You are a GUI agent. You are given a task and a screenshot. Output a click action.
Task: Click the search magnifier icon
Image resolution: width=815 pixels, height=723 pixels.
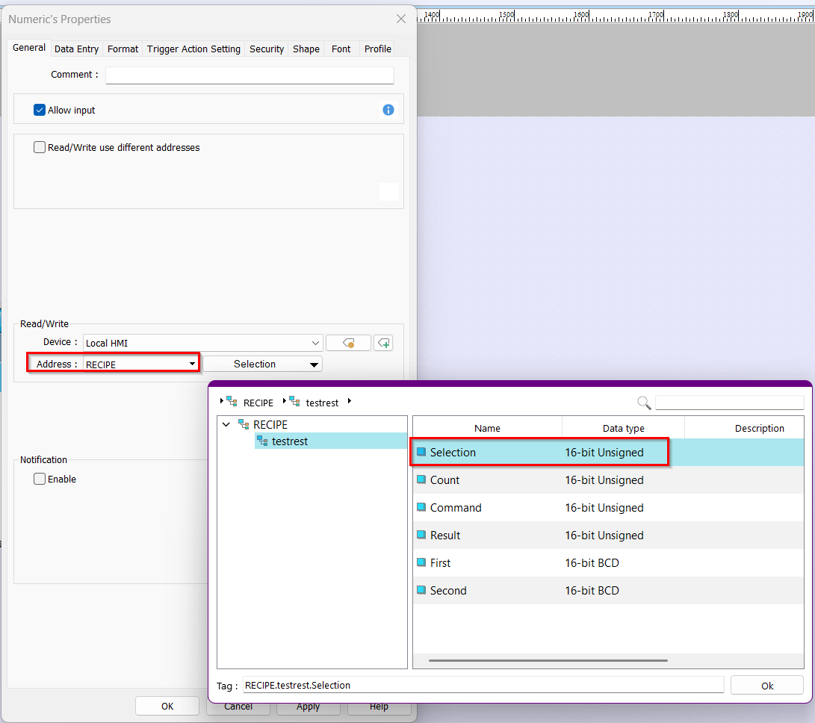tap(644, 403)
